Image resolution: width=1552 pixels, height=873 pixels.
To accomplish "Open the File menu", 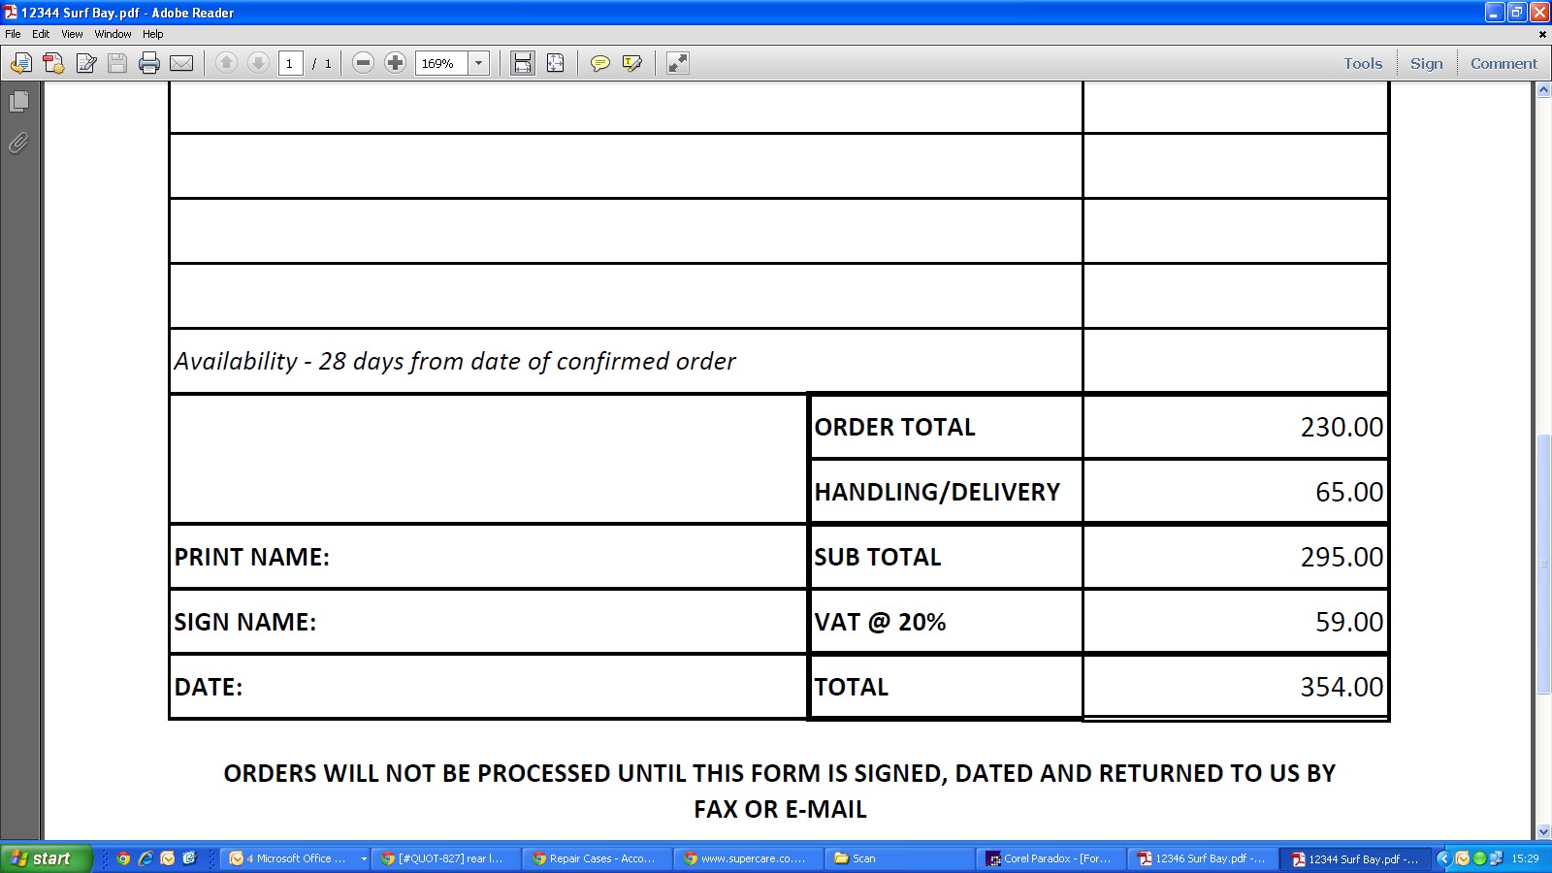I will click(x=13, y=34).
